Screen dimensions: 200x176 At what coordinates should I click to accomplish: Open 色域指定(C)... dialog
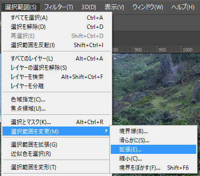click(56, 100)
